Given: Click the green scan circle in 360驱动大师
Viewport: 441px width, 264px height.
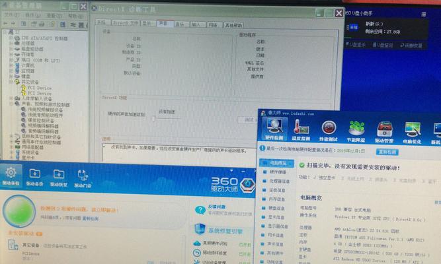Looking at the screenshot, I should click(19, 211).
